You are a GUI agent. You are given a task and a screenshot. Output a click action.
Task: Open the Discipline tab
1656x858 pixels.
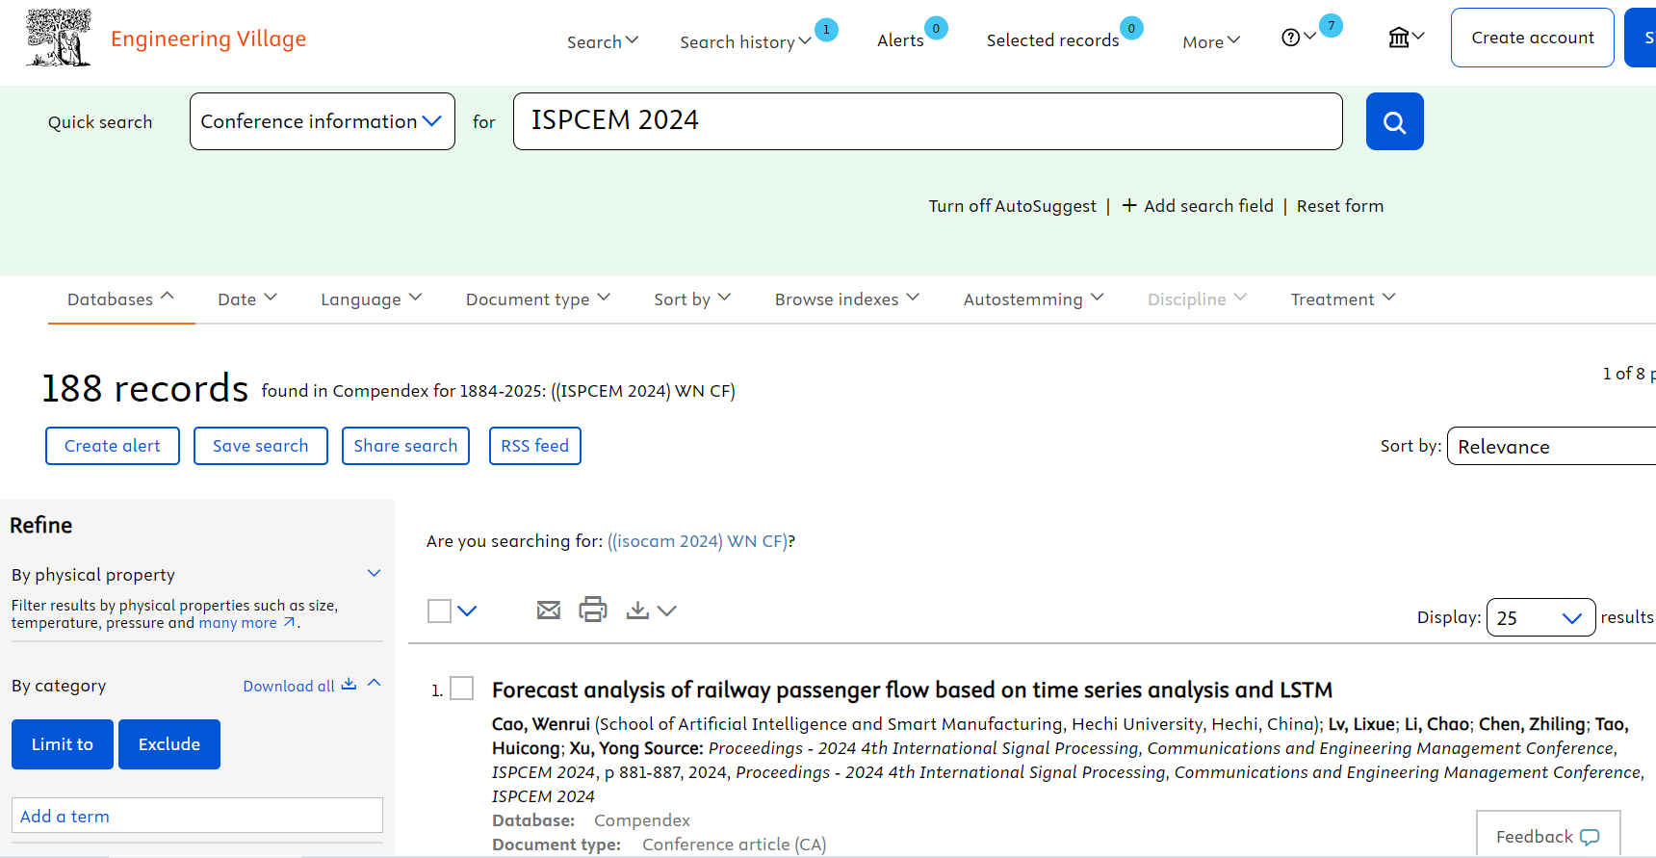pos(1197,299)
